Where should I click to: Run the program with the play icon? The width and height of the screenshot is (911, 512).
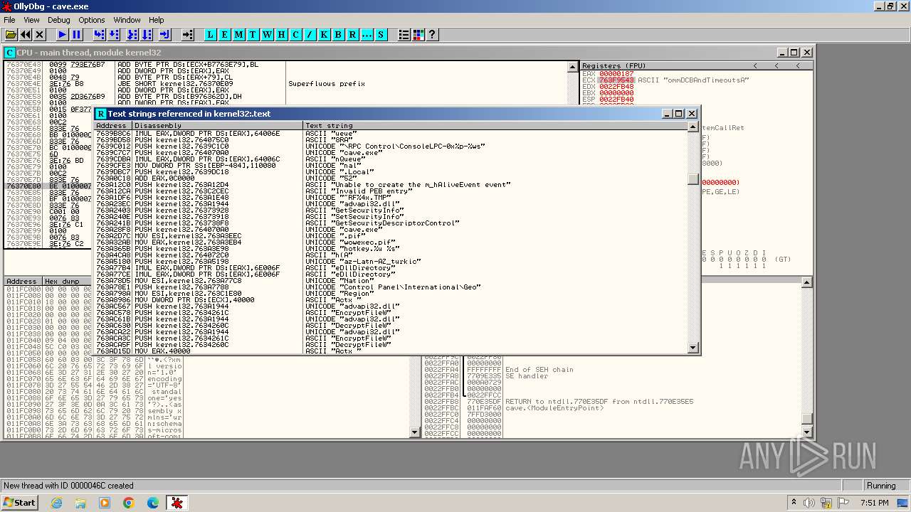[63, 34]
